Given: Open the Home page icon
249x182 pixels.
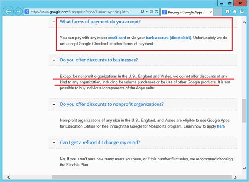Looking at the screenshot, I should pyautogui.click(x=227, y=11).
